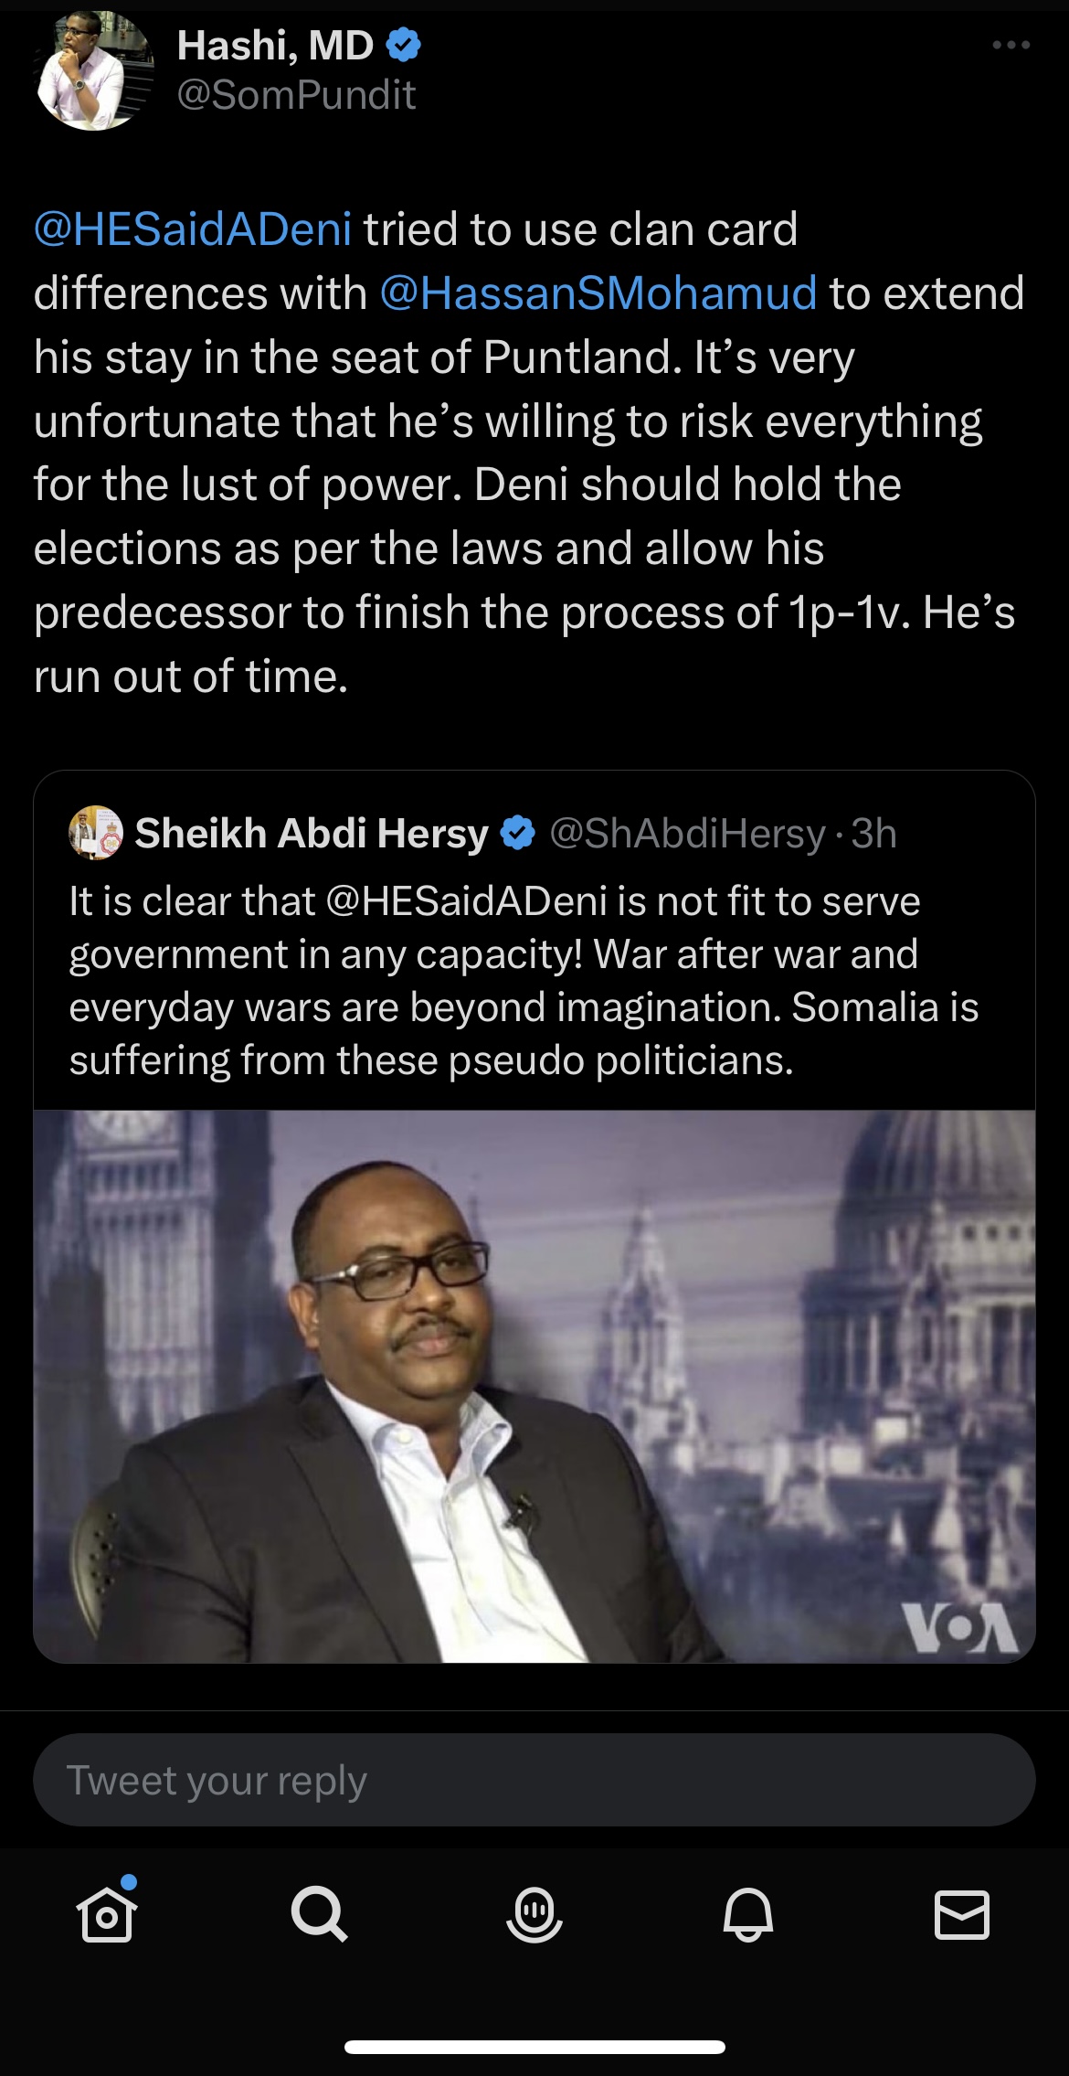The height and width of the screenshot is (2076, 1069).
Task: Tap Sheikh Abdi Hersy's verified badge
Action: [x=519, y=833]
